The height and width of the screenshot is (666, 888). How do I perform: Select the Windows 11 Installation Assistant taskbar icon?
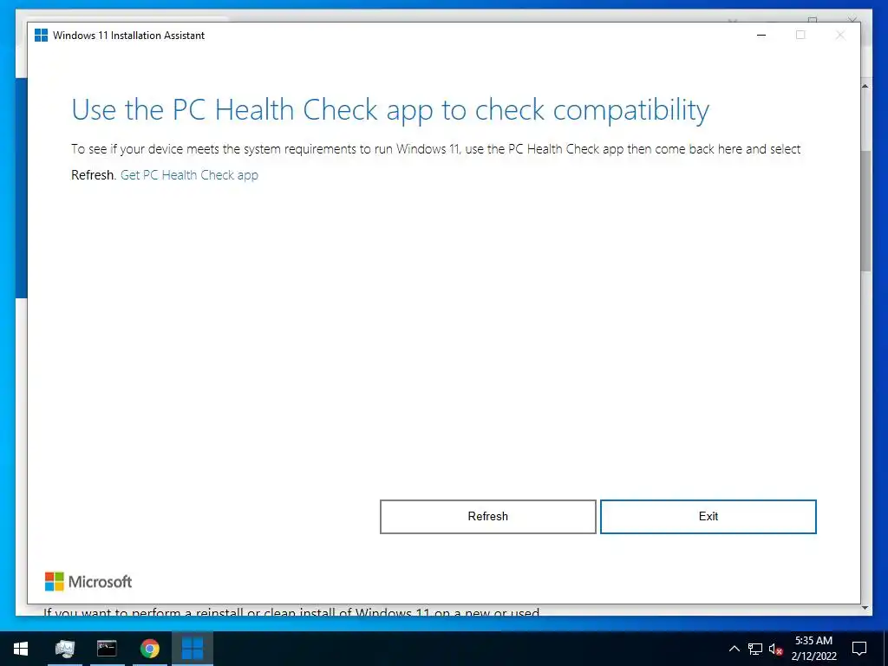pyautogui.click(x=193, y=649)
